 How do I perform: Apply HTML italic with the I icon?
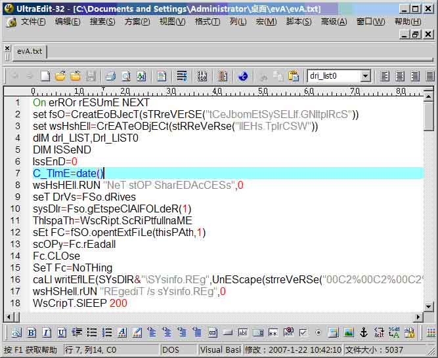click(47, 332)
